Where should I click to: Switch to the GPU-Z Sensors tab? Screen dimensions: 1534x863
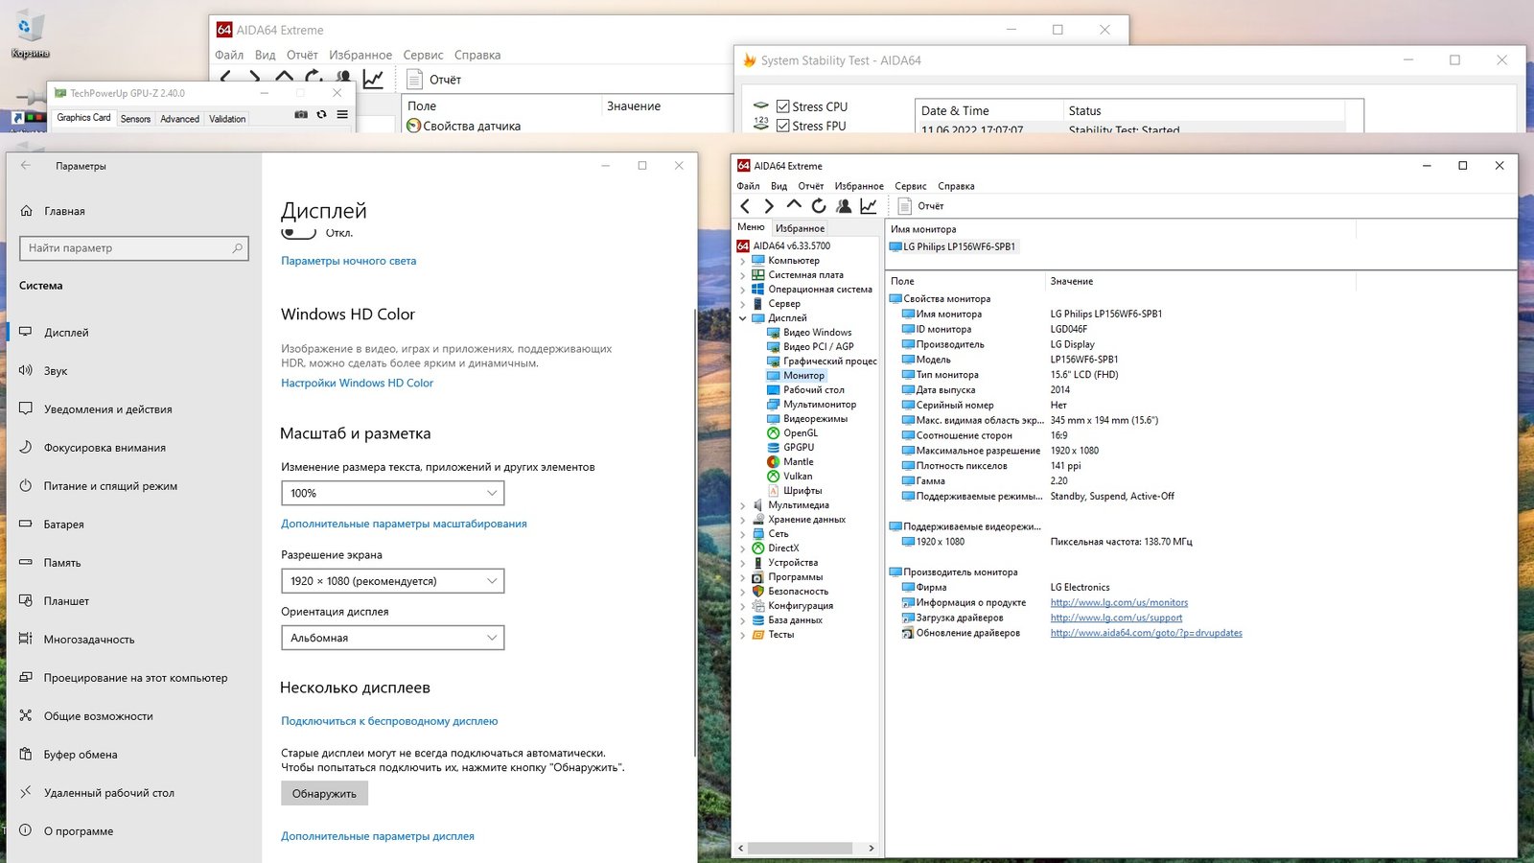click(135, 119)
